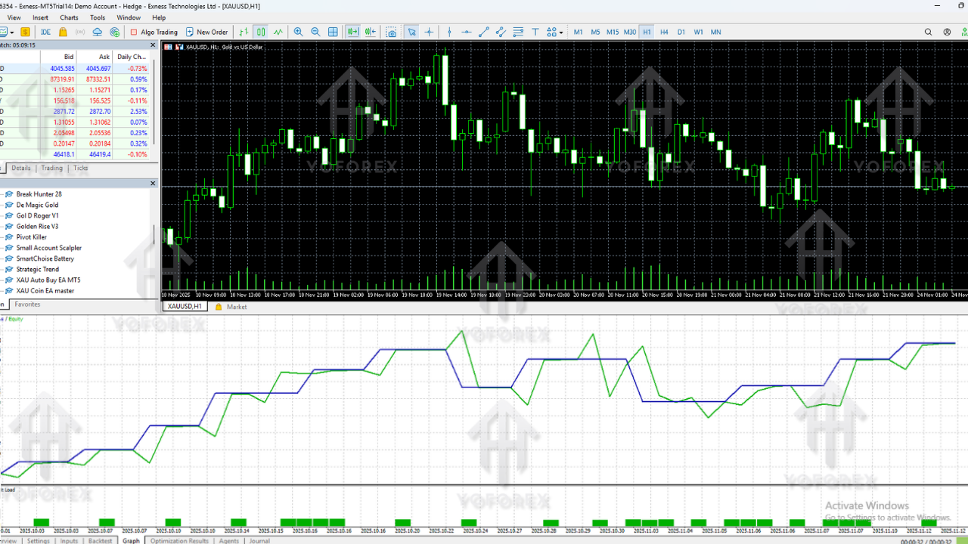Image resolution: width=968 pixels, height=544 pixels.
Task: Select the trendline drawing tool
Action: pyautogui.click(x=482, y=32)
